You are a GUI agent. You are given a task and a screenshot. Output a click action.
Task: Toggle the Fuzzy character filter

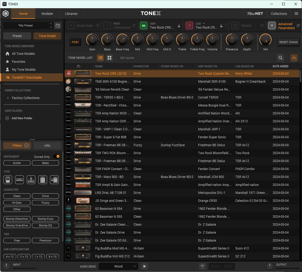tap(45, 203)
